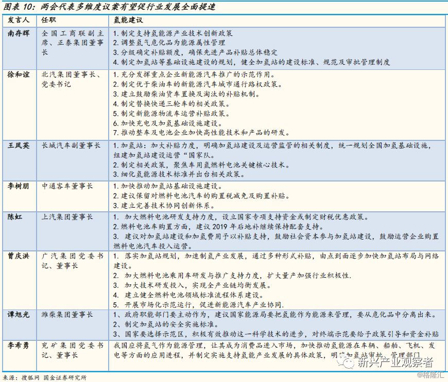Click the line '3. 建议对加氢站建设和加氢费用予以补贴支持'
Image resolution: width=448 pixels, height=382 pixels.
(276, 241)
